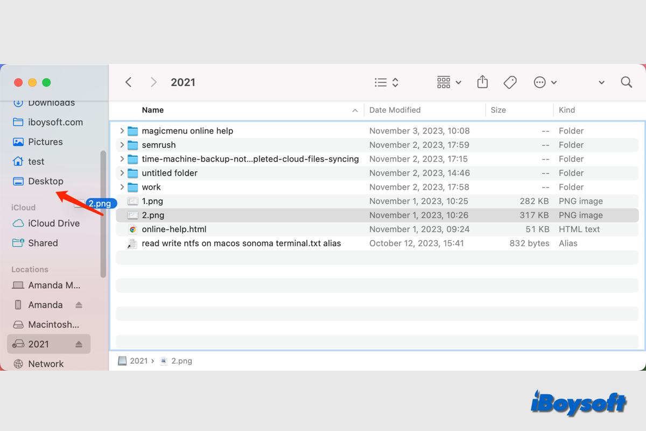Open the view style chevron near search

(x=601, y=82)
